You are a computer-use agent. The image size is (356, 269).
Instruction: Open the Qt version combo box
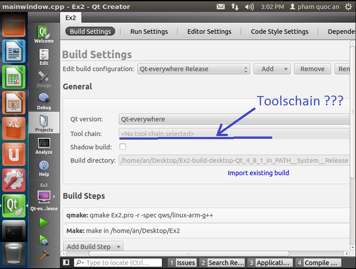tap(234, 119)
